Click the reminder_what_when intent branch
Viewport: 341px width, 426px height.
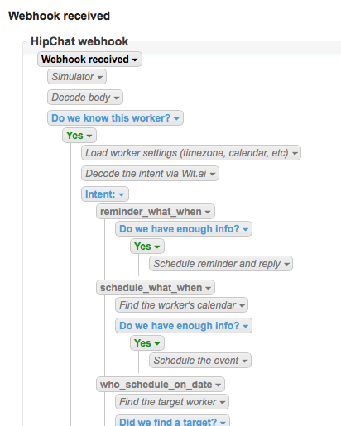point(156,212)
